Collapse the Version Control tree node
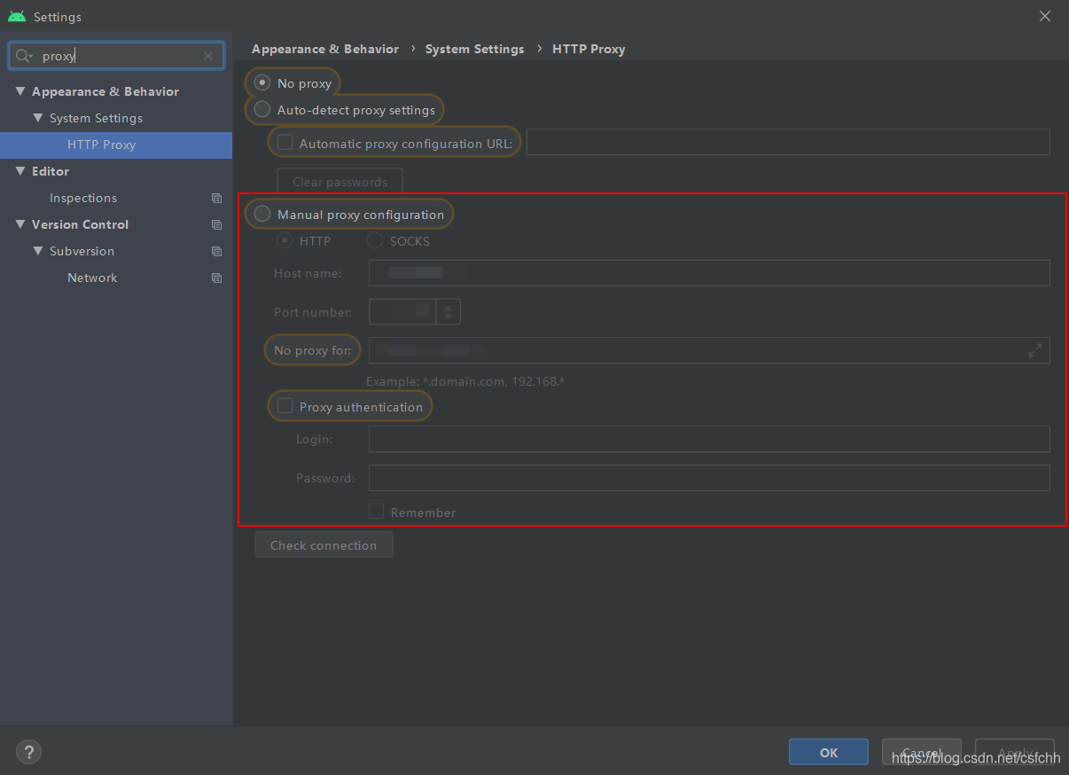Image resolution: width=1069 pixels, height=775 pixels. click(x=20, y=224)
